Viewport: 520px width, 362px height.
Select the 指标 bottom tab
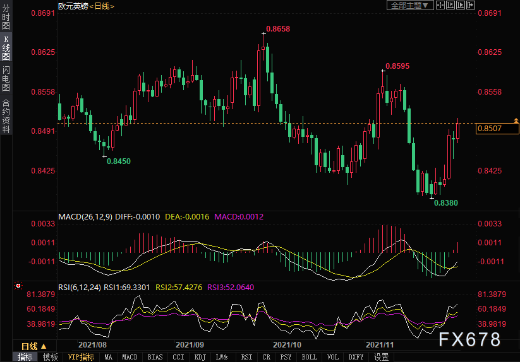(x=25, y=357)
